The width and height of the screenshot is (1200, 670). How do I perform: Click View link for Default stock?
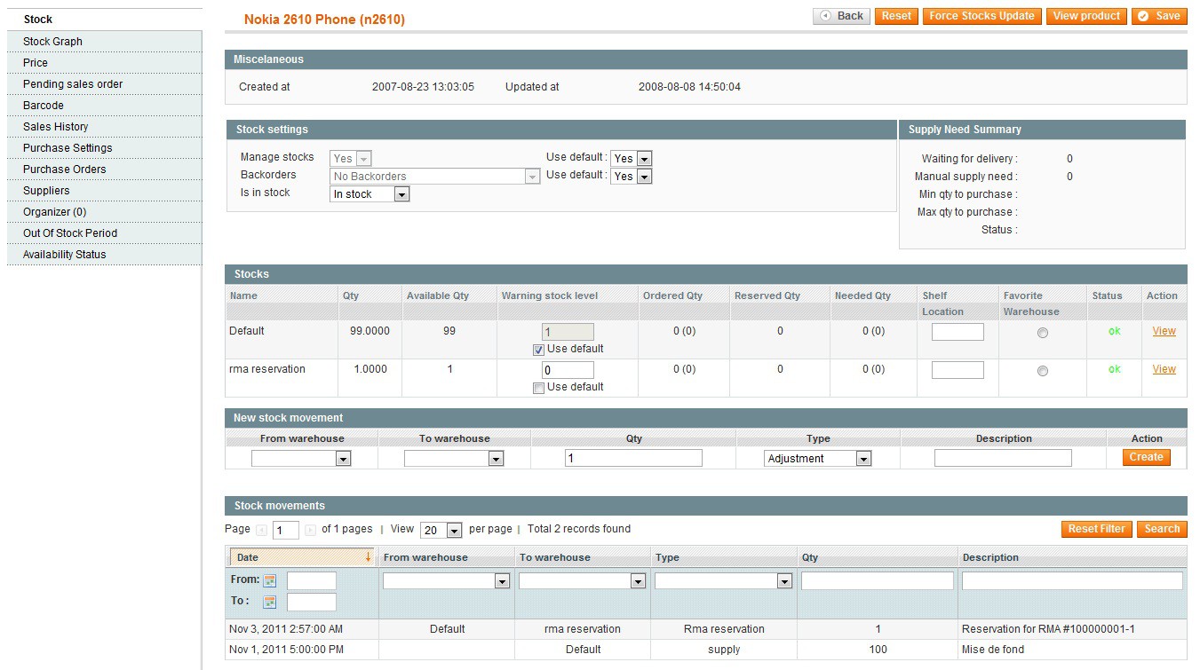(x=1164, y=331)
